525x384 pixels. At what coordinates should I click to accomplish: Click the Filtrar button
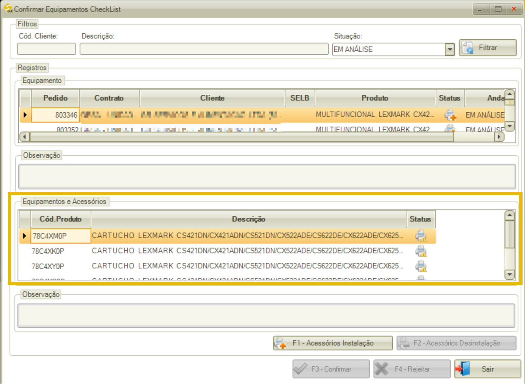click(488, 48)
